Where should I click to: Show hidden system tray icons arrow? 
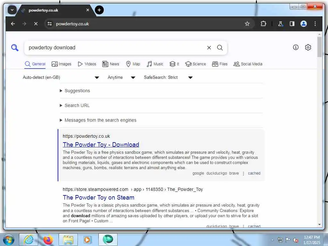click(272, 240)
